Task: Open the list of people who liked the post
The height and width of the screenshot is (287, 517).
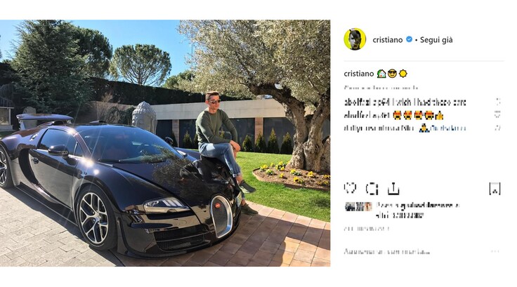Action: click(x=417, y=211)
